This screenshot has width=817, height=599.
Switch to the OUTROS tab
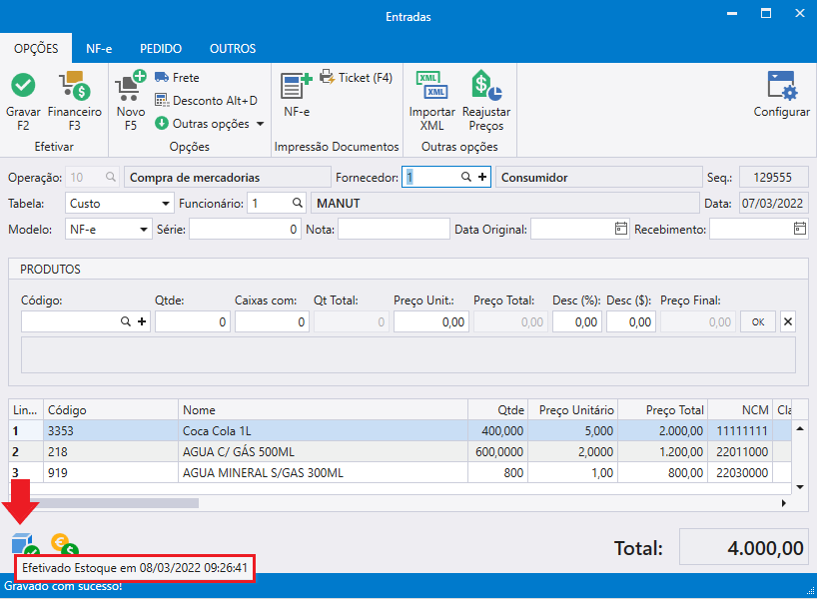(x=233, y=49)
